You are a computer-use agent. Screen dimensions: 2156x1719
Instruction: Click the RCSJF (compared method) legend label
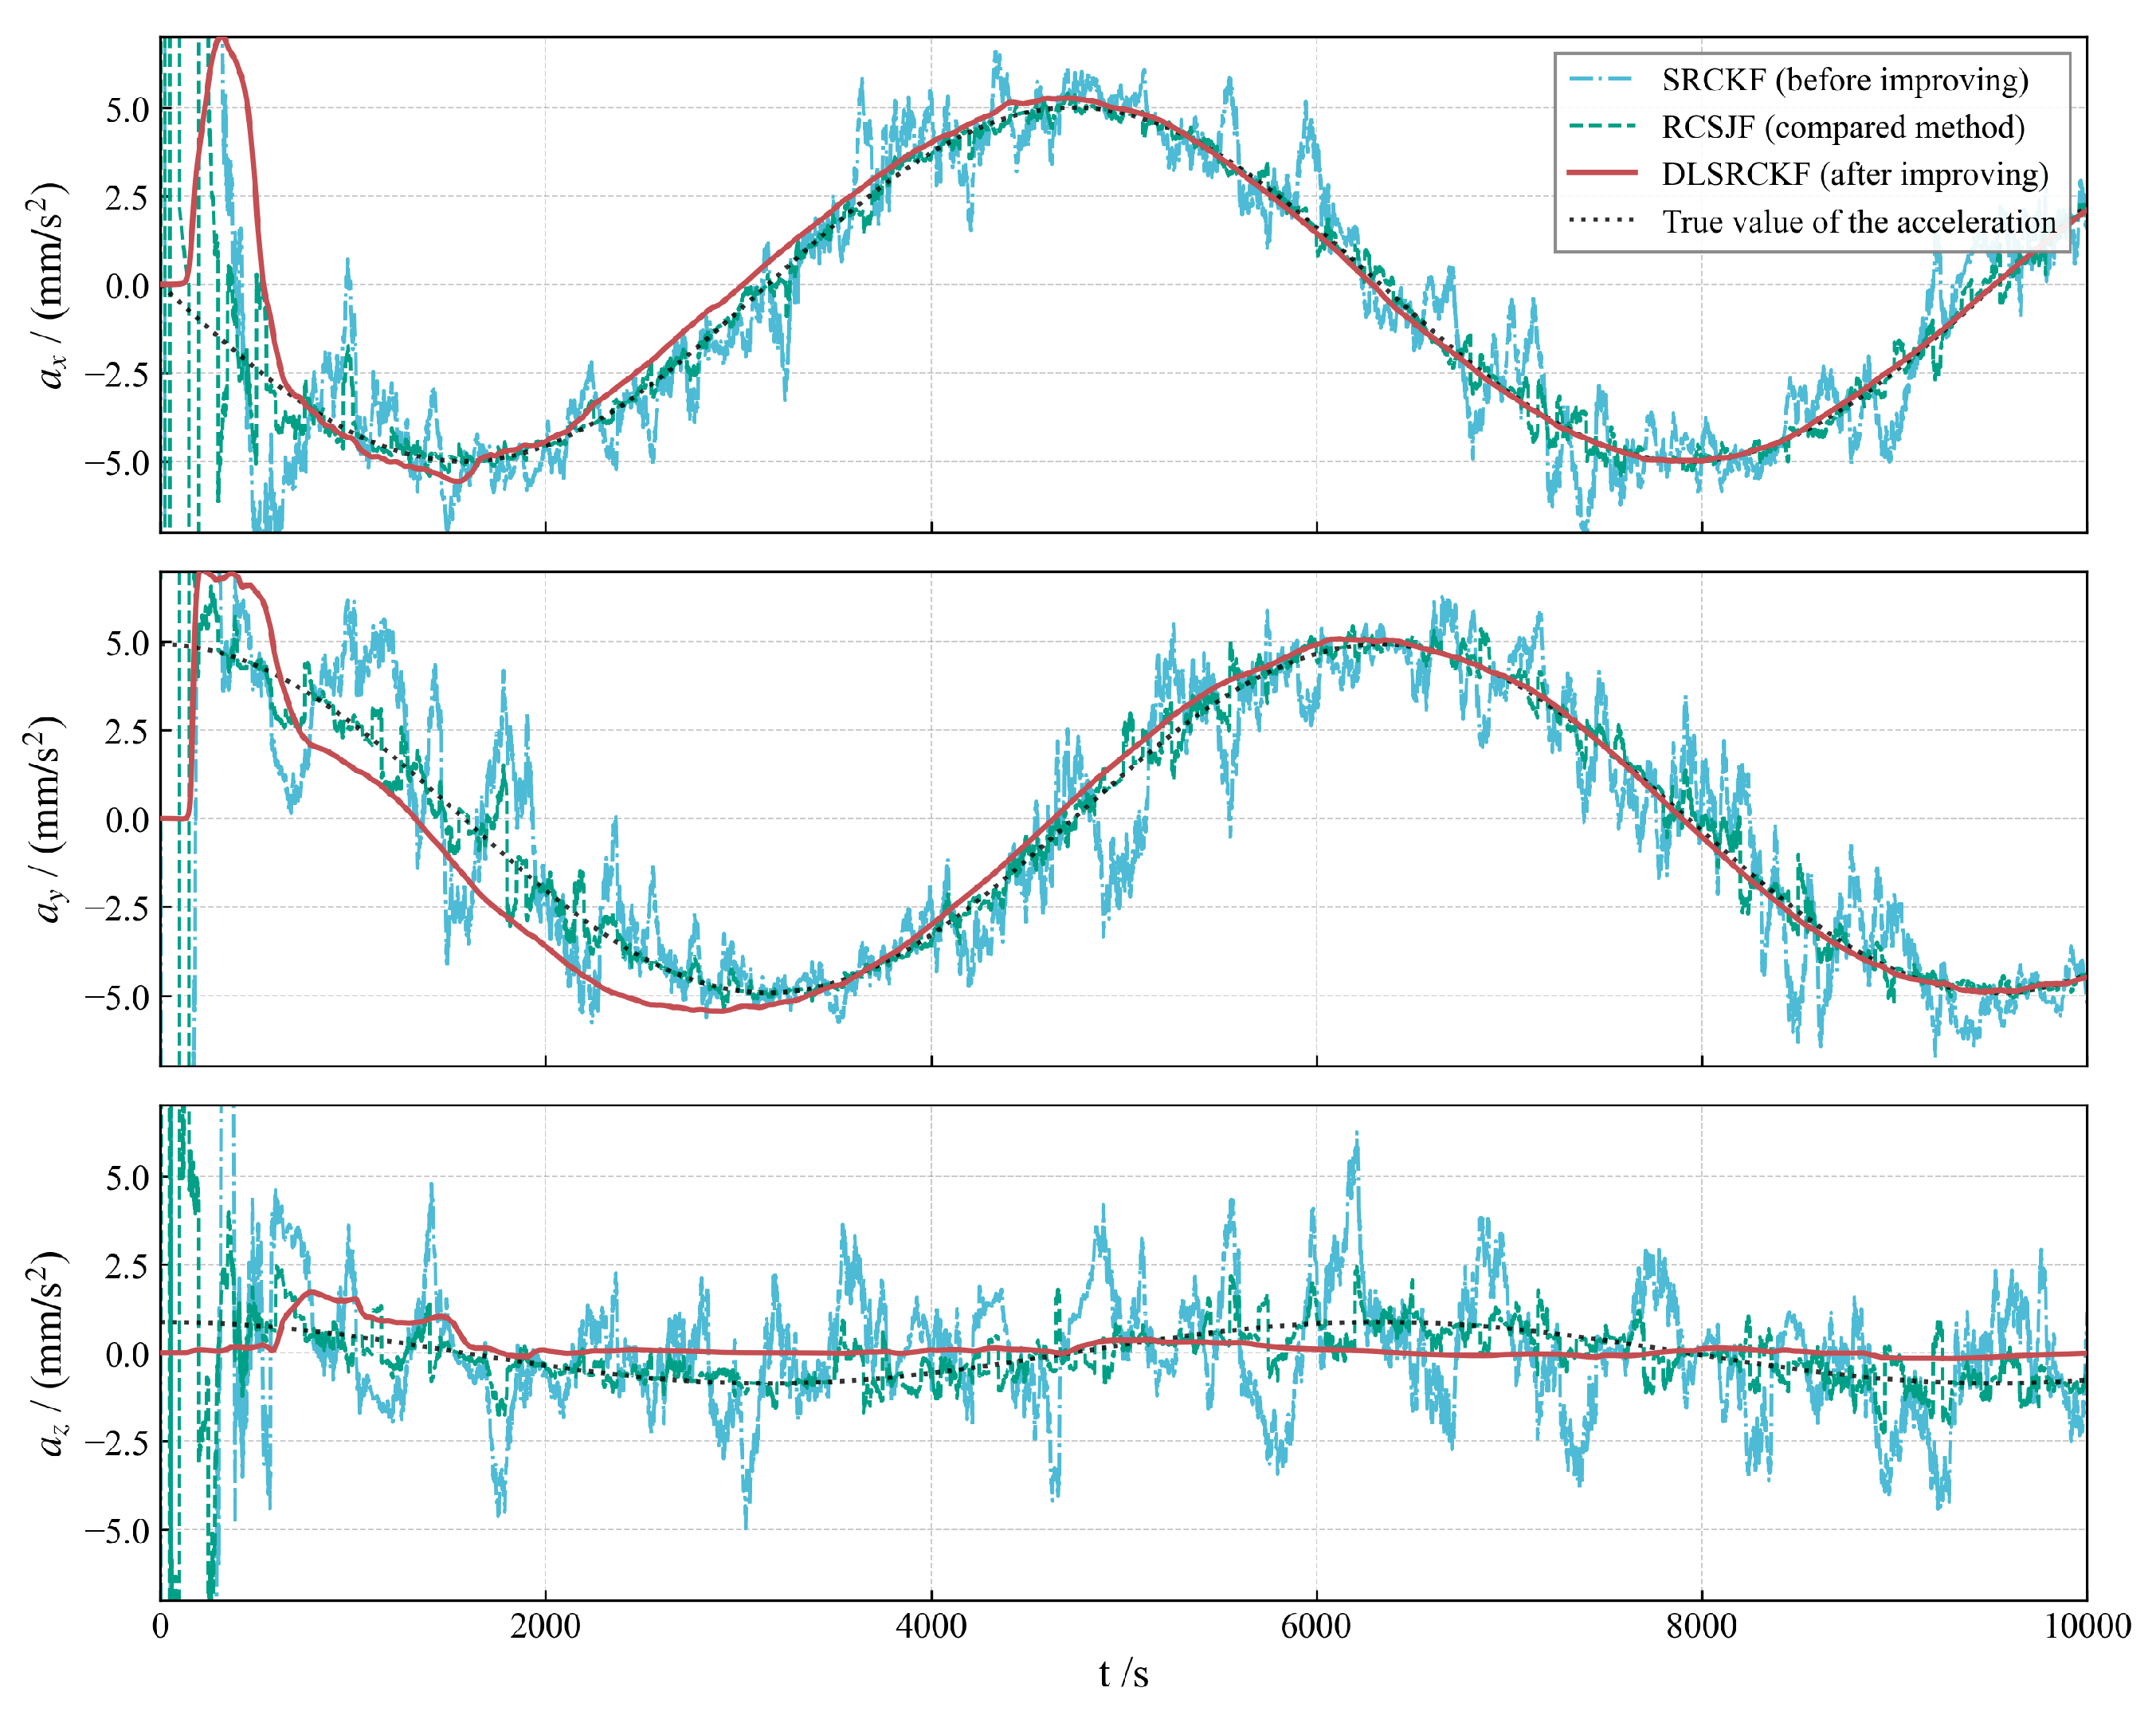(1843, 127)
